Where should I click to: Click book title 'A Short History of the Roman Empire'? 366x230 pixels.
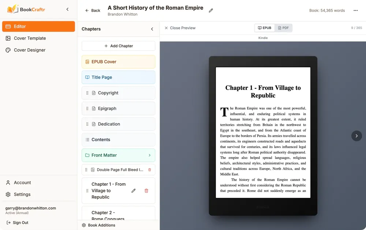click(x=155, y=8)
